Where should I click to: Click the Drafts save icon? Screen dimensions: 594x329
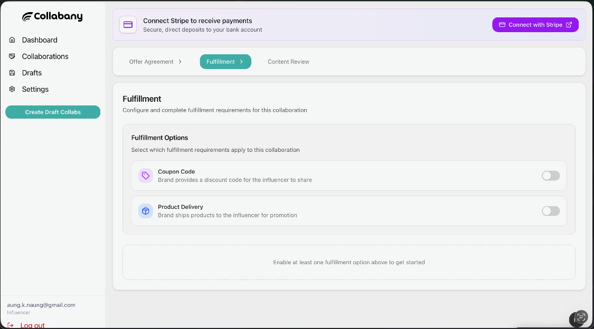coord(12,73)
